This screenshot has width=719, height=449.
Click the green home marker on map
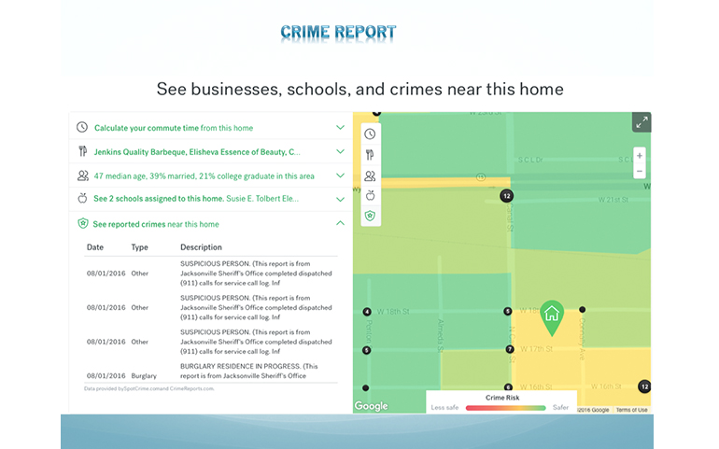552,316
